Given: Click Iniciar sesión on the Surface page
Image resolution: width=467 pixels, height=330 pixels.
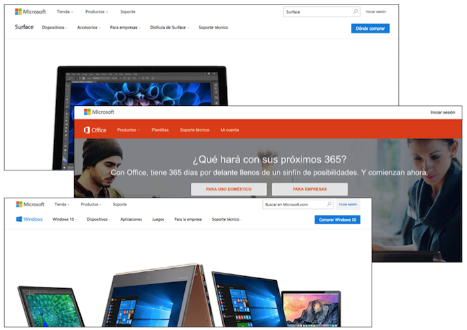Looking at the screenshot, I should click(x=376, y=11).
